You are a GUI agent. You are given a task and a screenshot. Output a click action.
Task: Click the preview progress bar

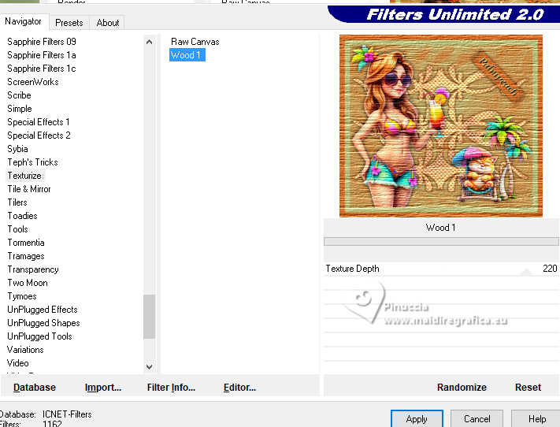[441, 242]
